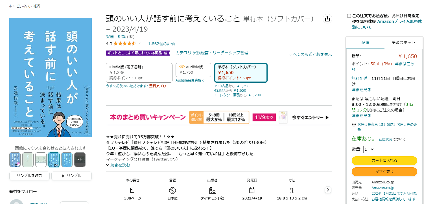Open the 2コレクター商品から ¥3,290 link
The image size is (435, 204).
[237, 95]
